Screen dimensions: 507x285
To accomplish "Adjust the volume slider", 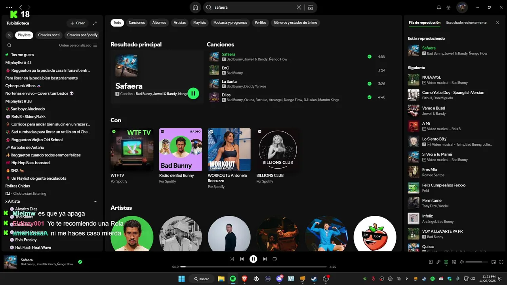I will coord(477,262).
